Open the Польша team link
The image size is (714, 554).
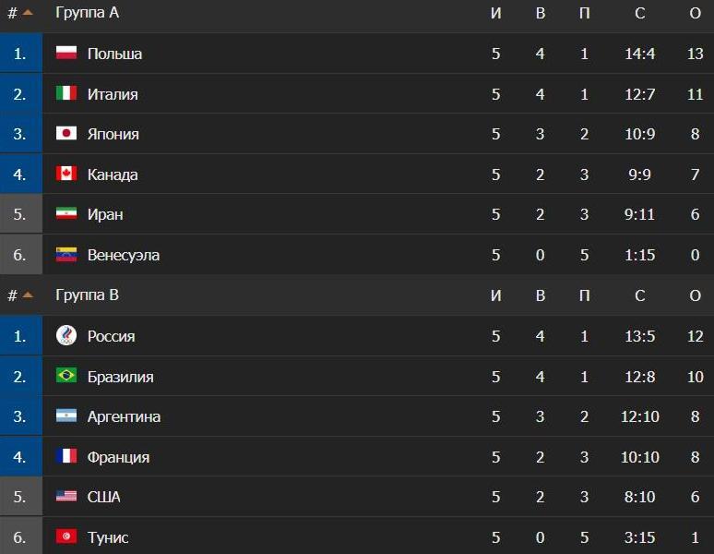pyautogui.click(x=114, y=54)
